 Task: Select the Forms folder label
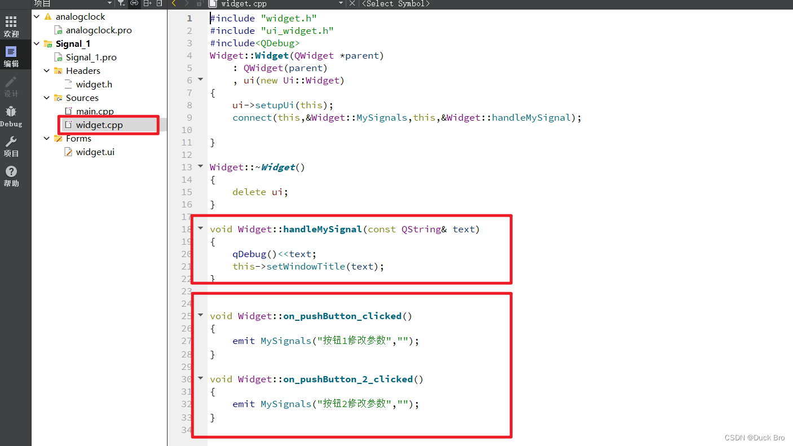(78, 138)
